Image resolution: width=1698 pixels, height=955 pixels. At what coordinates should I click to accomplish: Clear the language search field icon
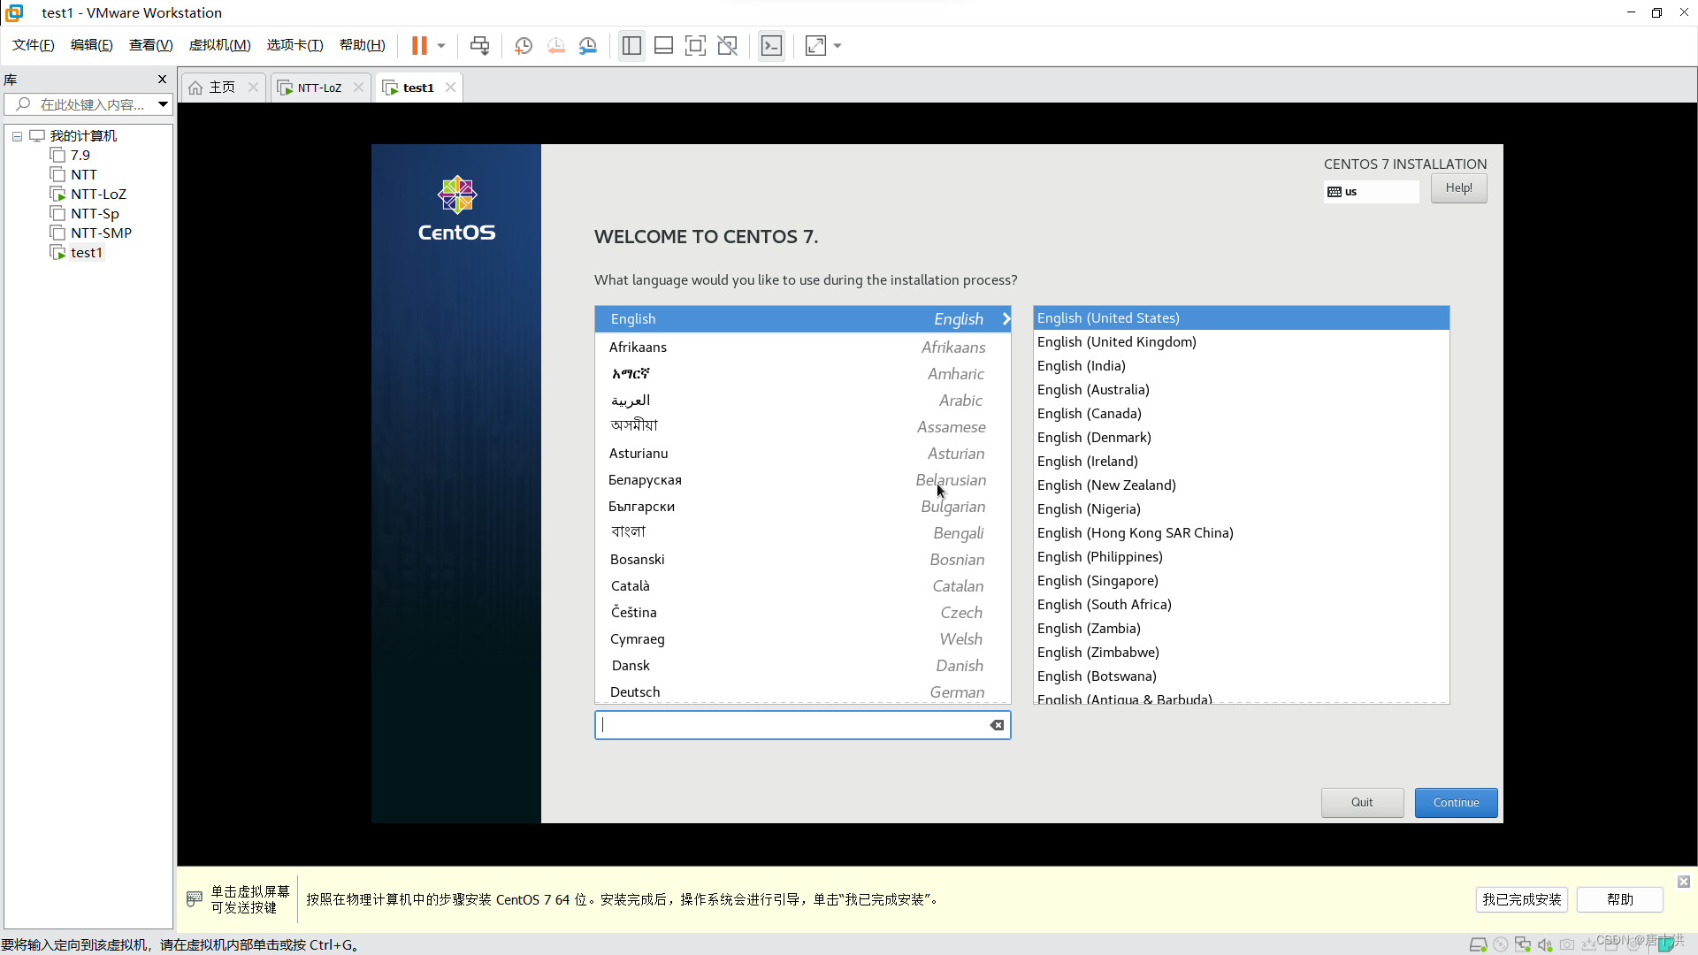pyautogui.click(x=997, y=725)
